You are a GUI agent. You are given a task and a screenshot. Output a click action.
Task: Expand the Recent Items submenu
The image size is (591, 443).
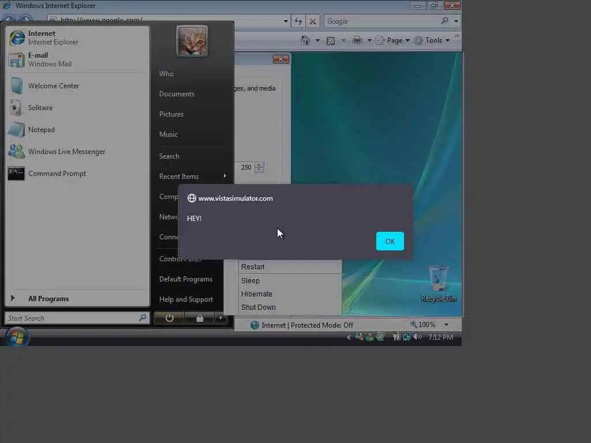point(192,177)
